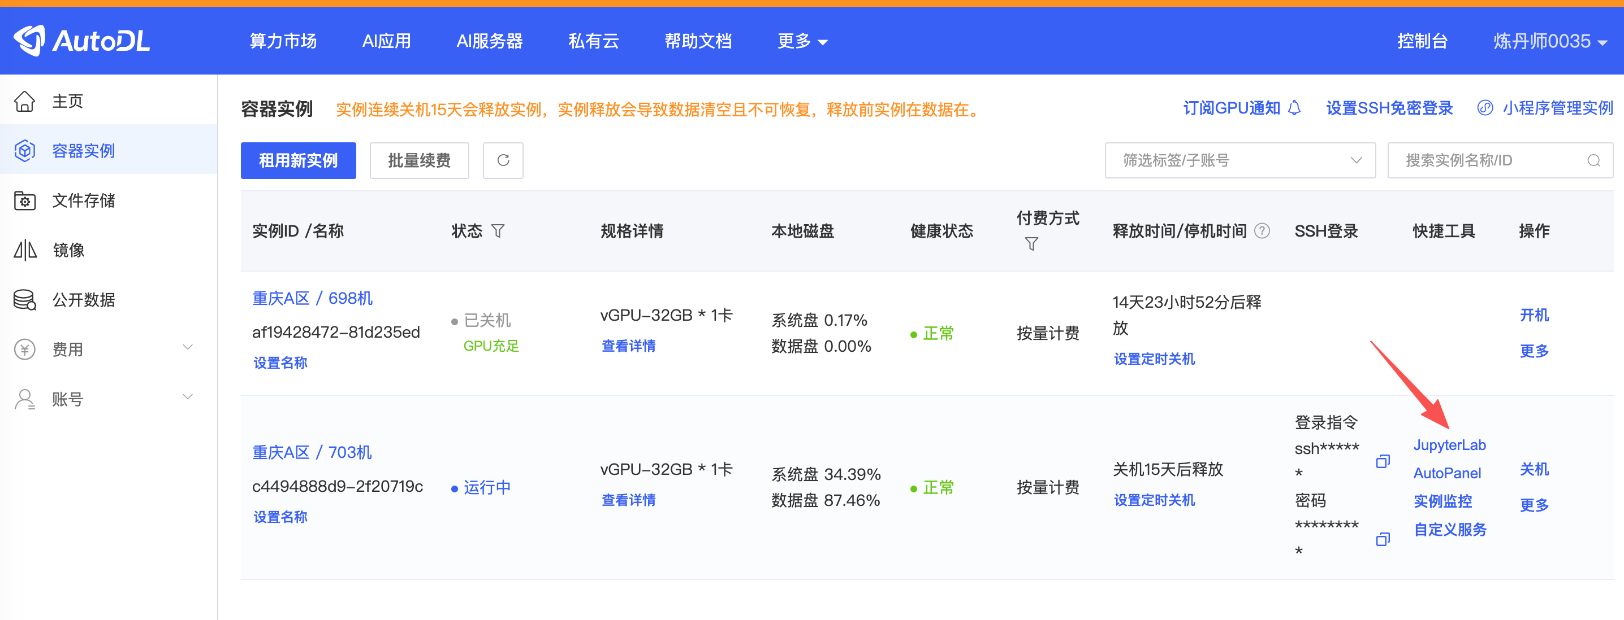Open the AI服务器 nav item
The width and height of the screenshot is (1624, 620).
point(490,41)
